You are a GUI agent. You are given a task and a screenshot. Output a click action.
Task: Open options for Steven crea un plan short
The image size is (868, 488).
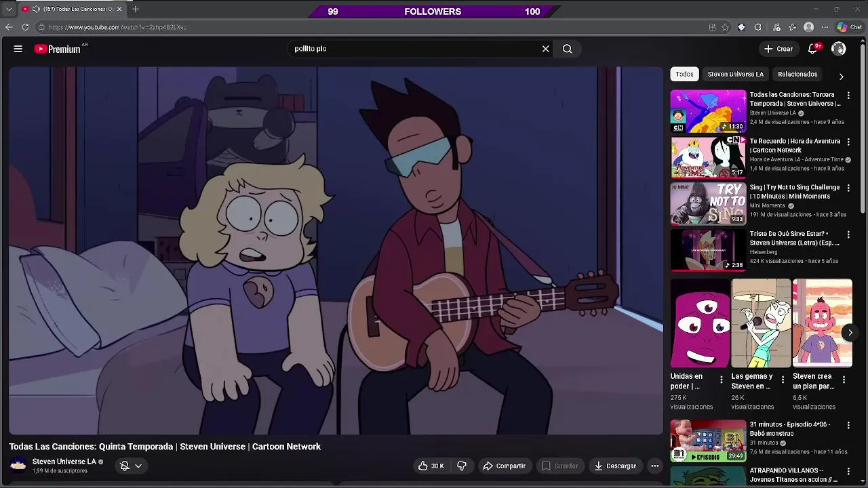(844, 380)
